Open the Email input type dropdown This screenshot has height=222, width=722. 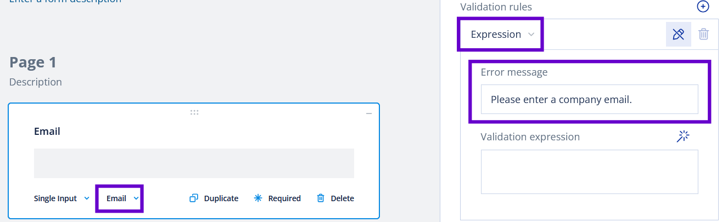tap(122, 198)
